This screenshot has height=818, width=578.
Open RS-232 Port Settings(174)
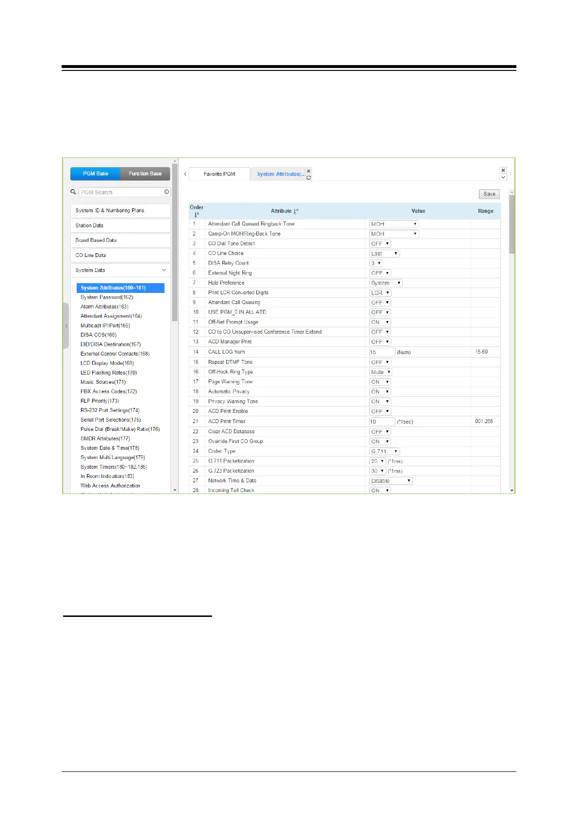(x=110, y=410)
